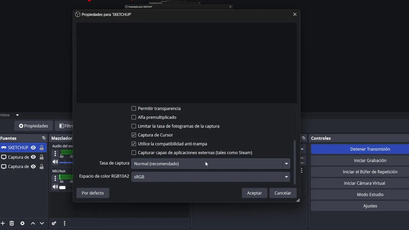Pop out the Fuentes dock panel
The image size is (409, 230).
(x=43, y=138)
